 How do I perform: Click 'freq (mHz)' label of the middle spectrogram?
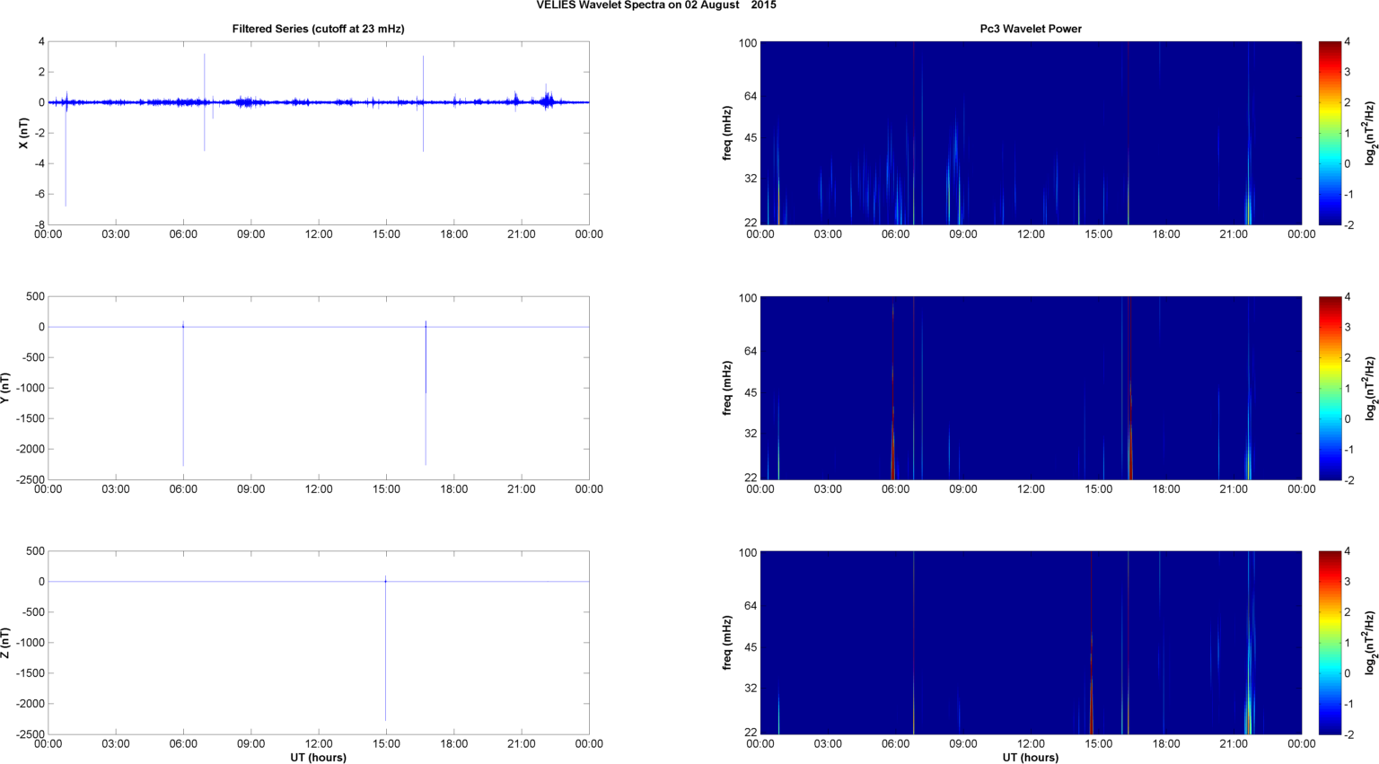pyautogui.click(x=727, y=388)
